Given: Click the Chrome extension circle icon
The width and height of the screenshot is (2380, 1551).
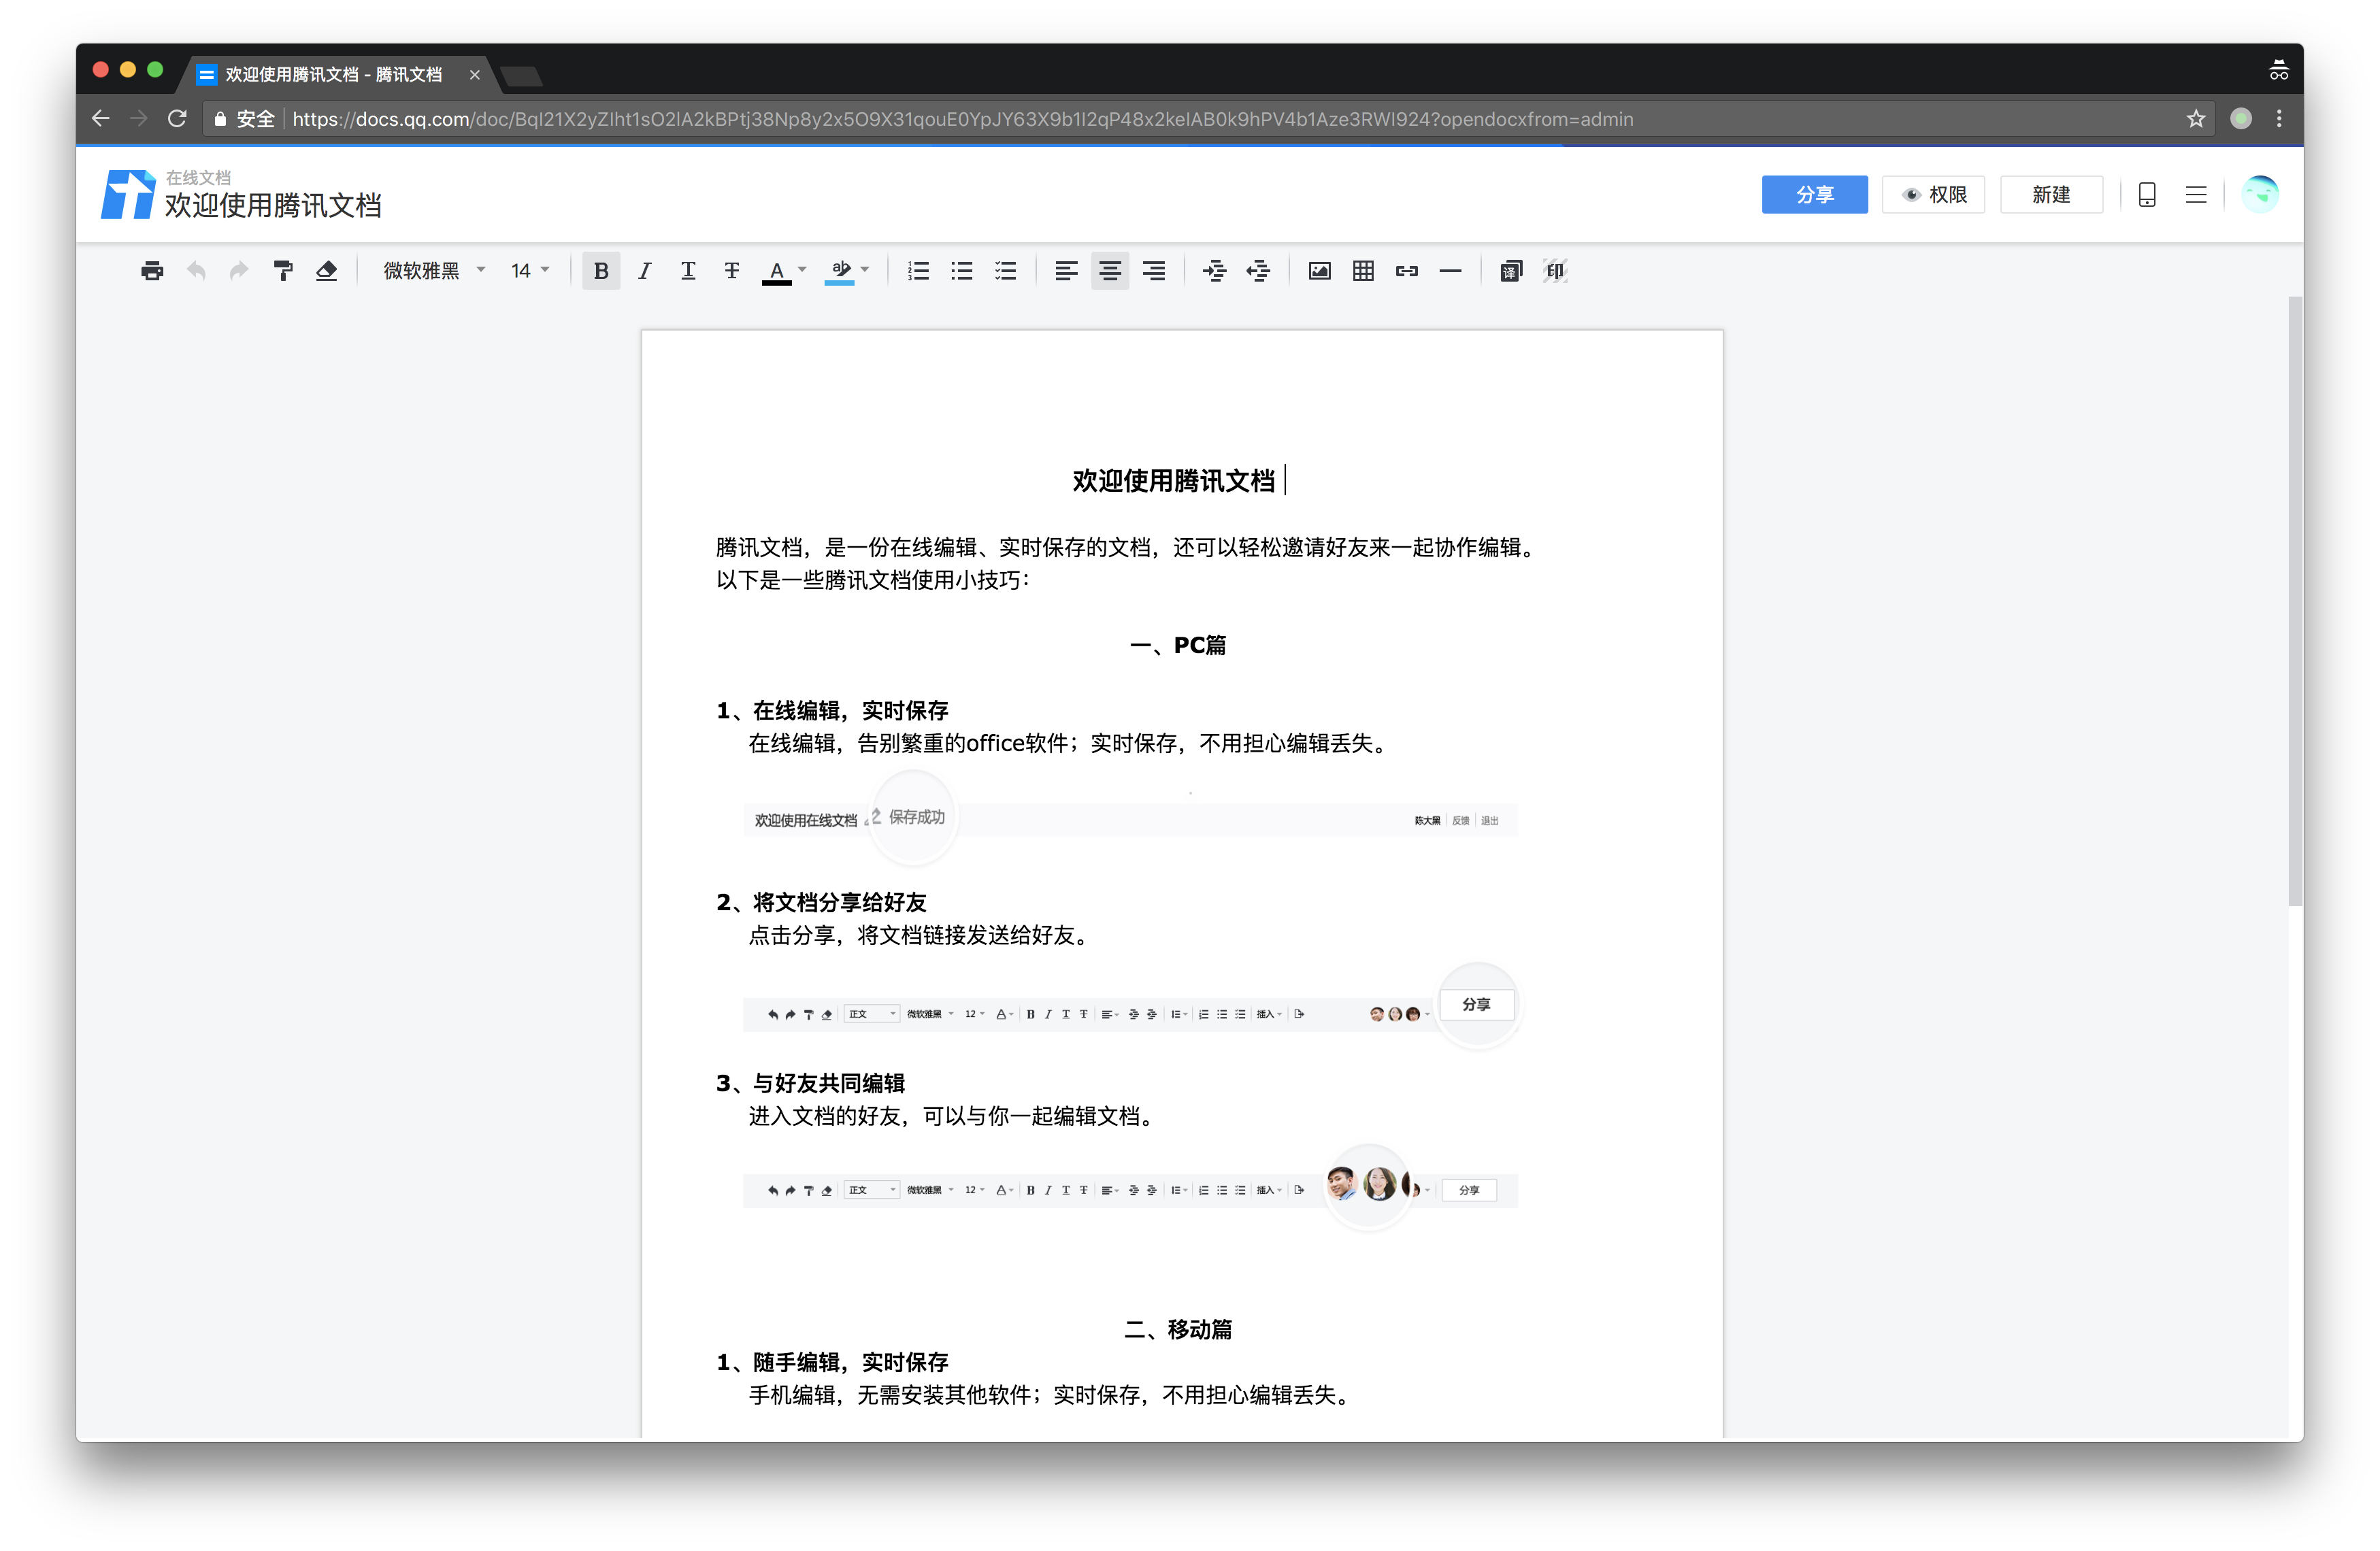Looking at the screenshot, I should click(x=2241, y=119).
